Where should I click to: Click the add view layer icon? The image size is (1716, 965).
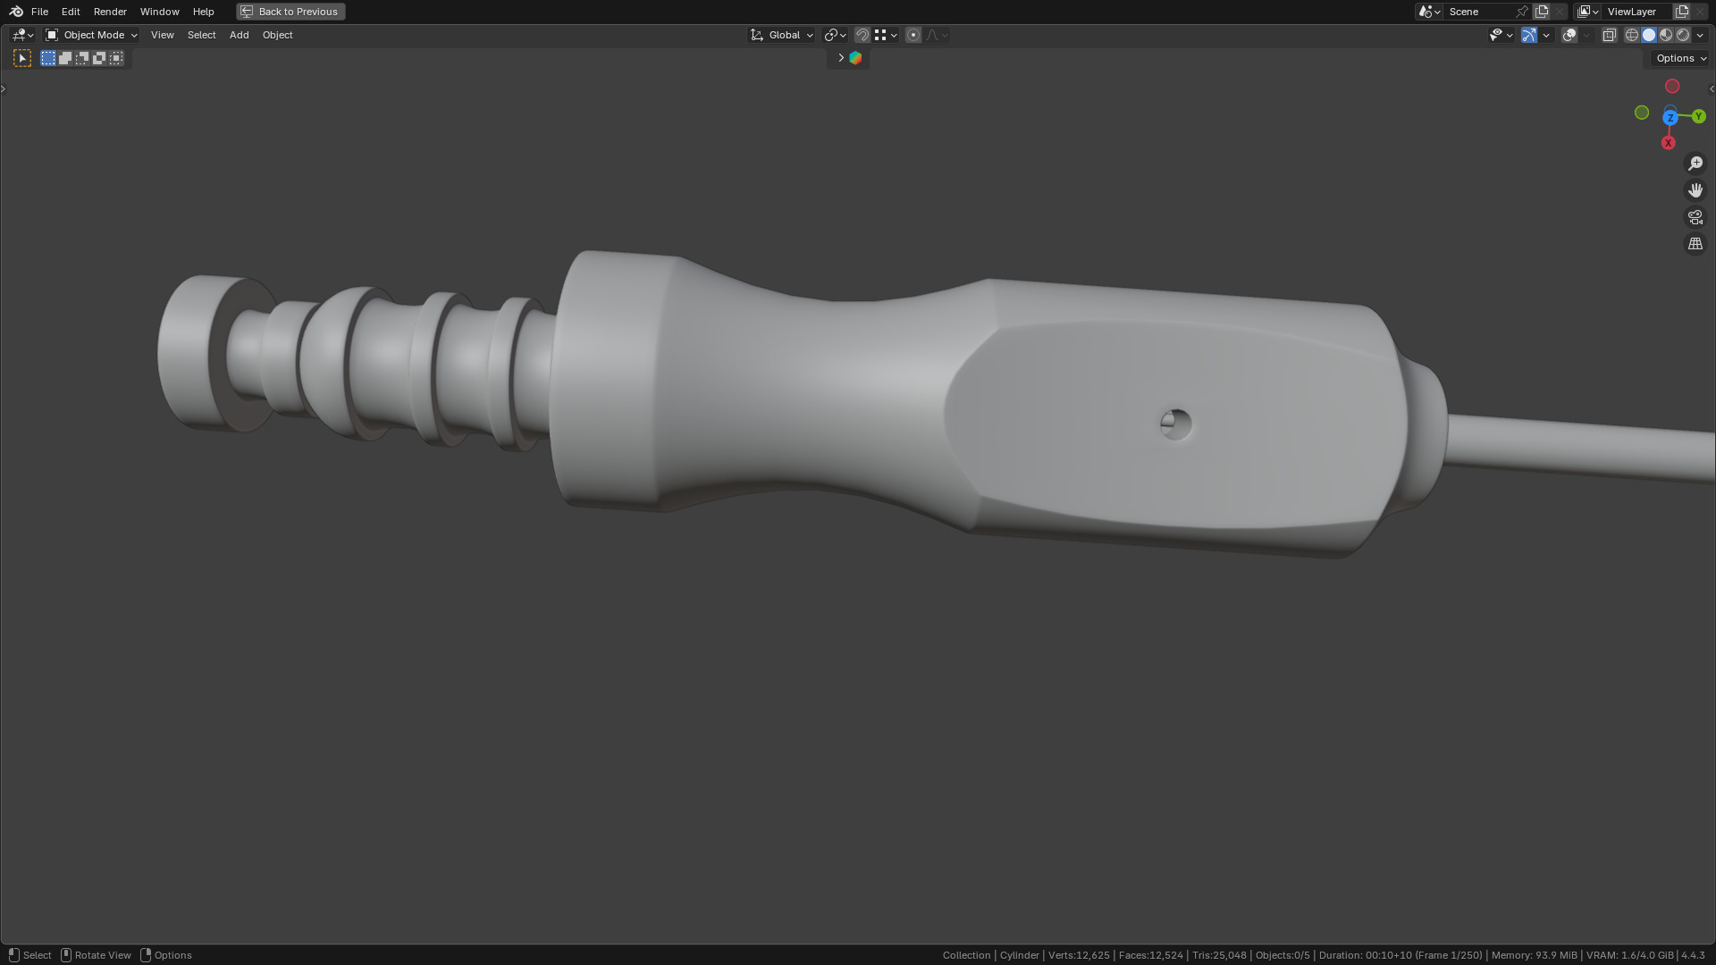point(1682,12)
